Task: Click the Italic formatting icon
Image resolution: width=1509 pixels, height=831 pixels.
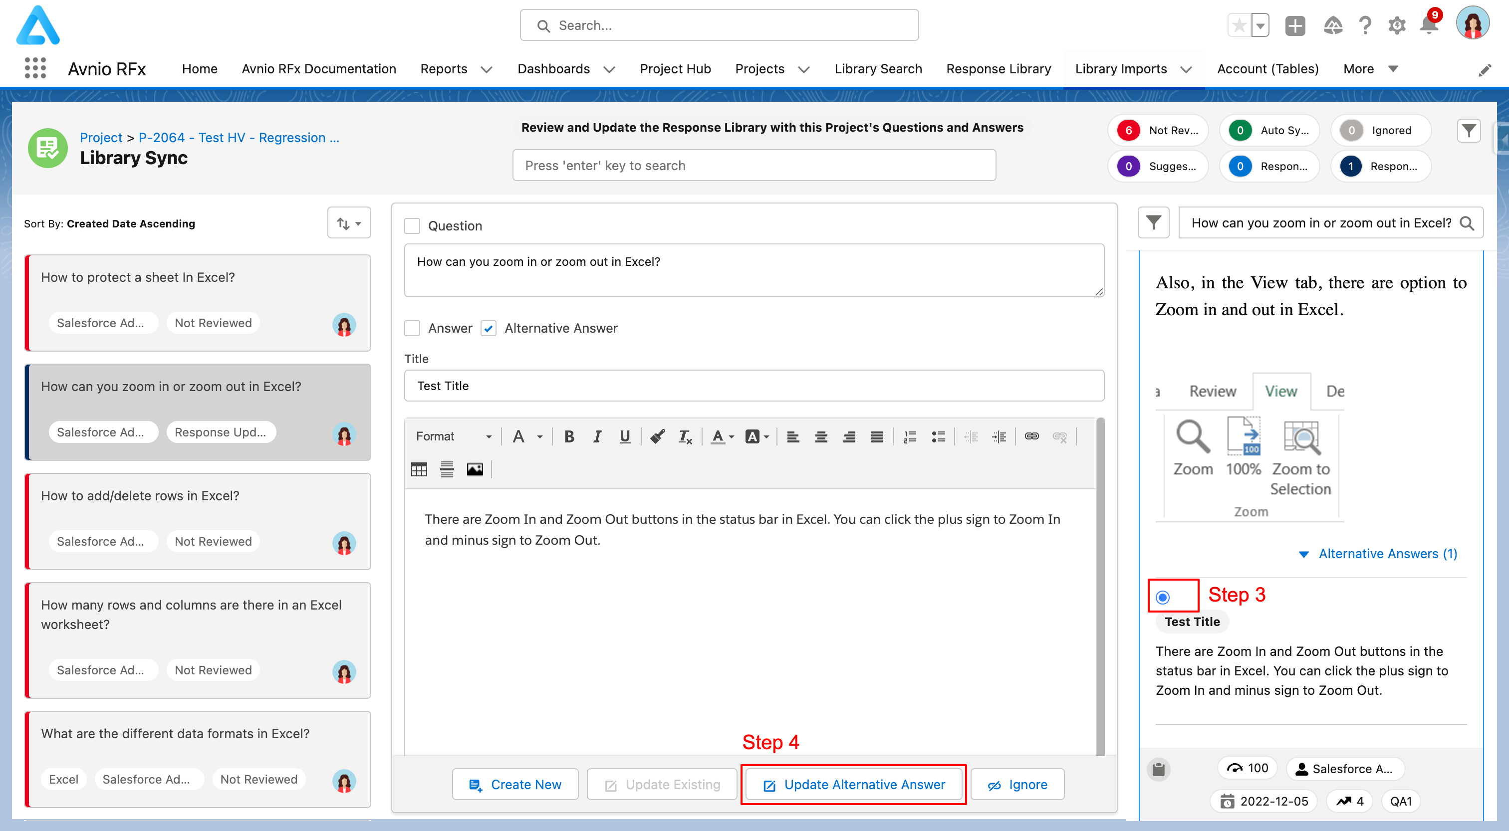Action: click(597, 436)
